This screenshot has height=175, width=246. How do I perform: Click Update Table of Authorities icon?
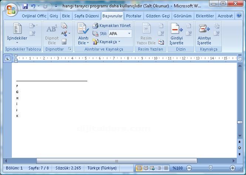pyautogui.click(x=216, y=34)
